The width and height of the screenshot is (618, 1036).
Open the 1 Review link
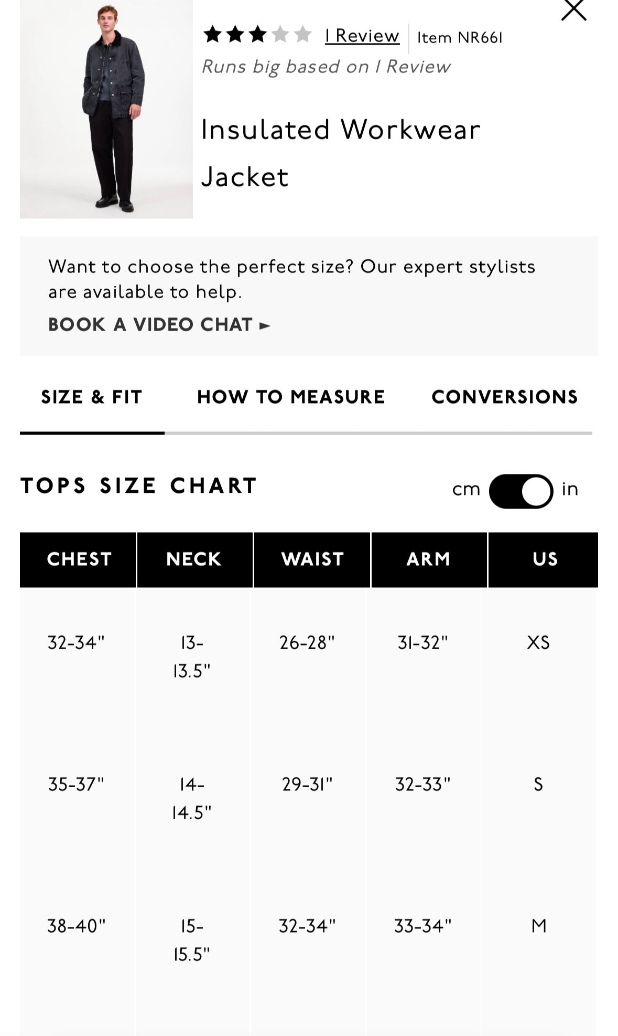(362, 36)
